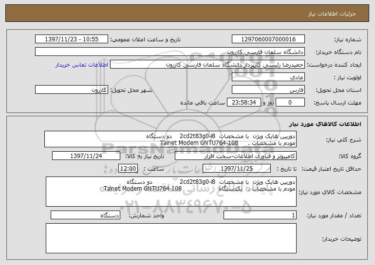
Task: Click the label واحد شمارش
Action: pyautogui.click(x=147, y=215)
